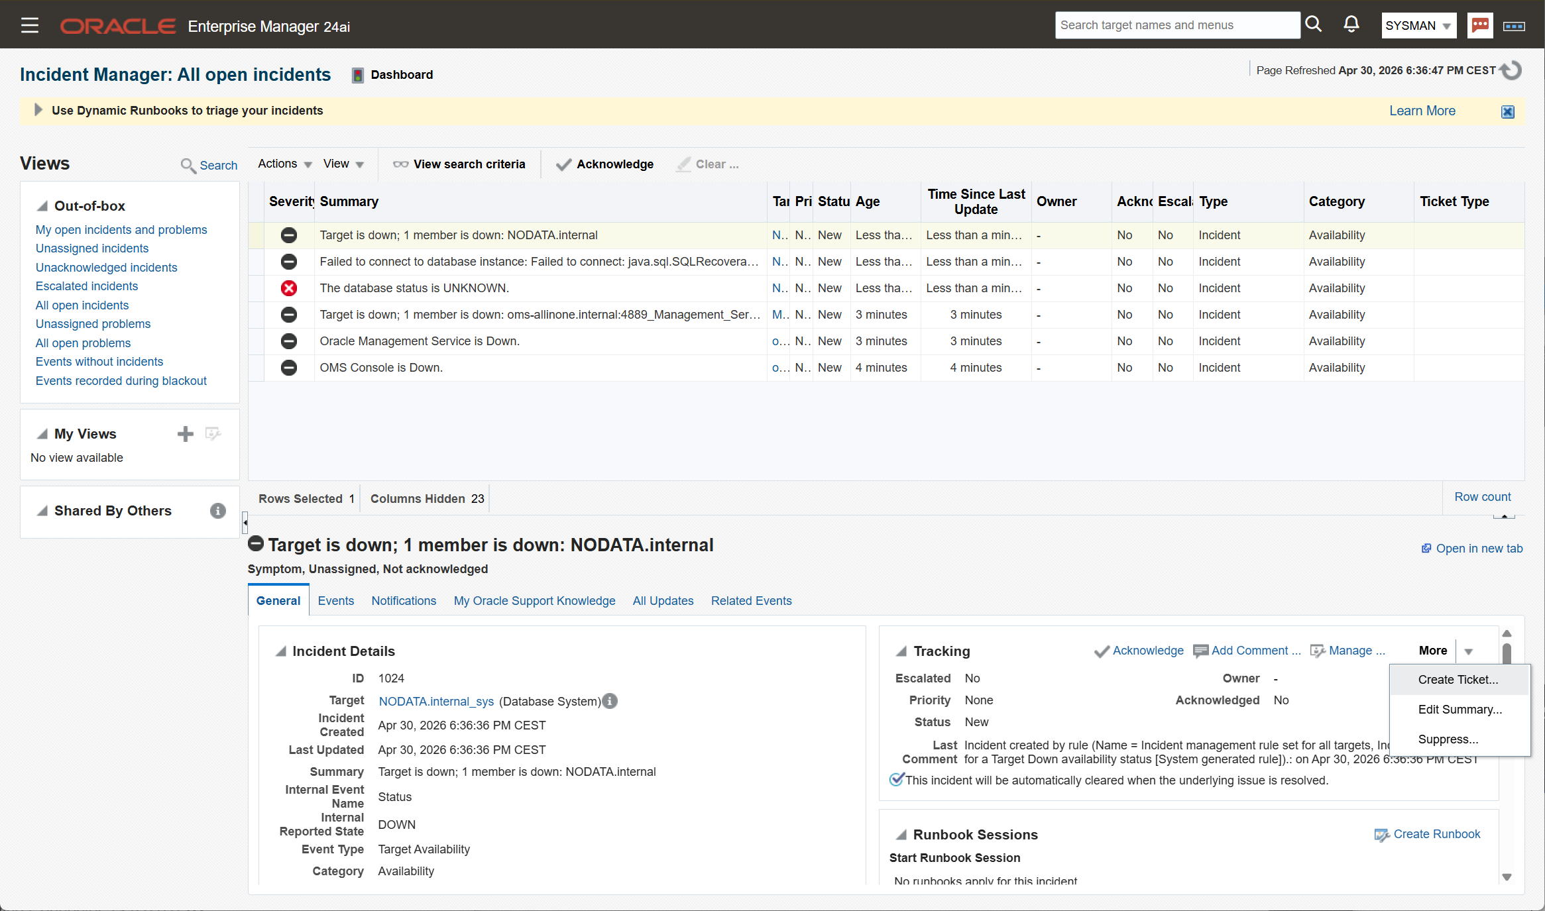Open Unacknowledged incidents view

(x=107, y=268)
